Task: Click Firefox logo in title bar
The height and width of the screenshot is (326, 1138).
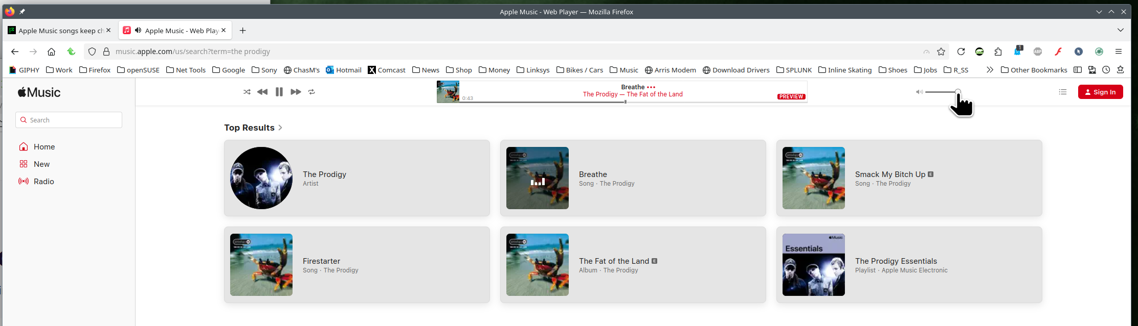Action: tap(10, 11)
